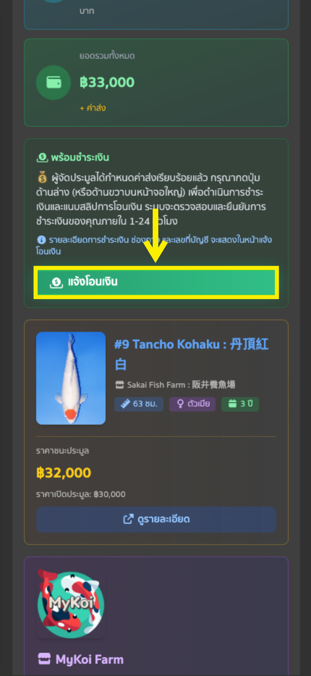This screenshot has height=676, width=311.
Task: Click the female symbol icon
Action: (180, 404)
